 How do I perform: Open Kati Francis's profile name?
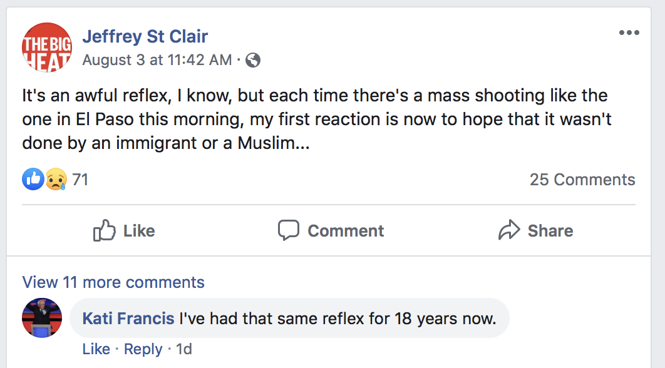(128, 319)
